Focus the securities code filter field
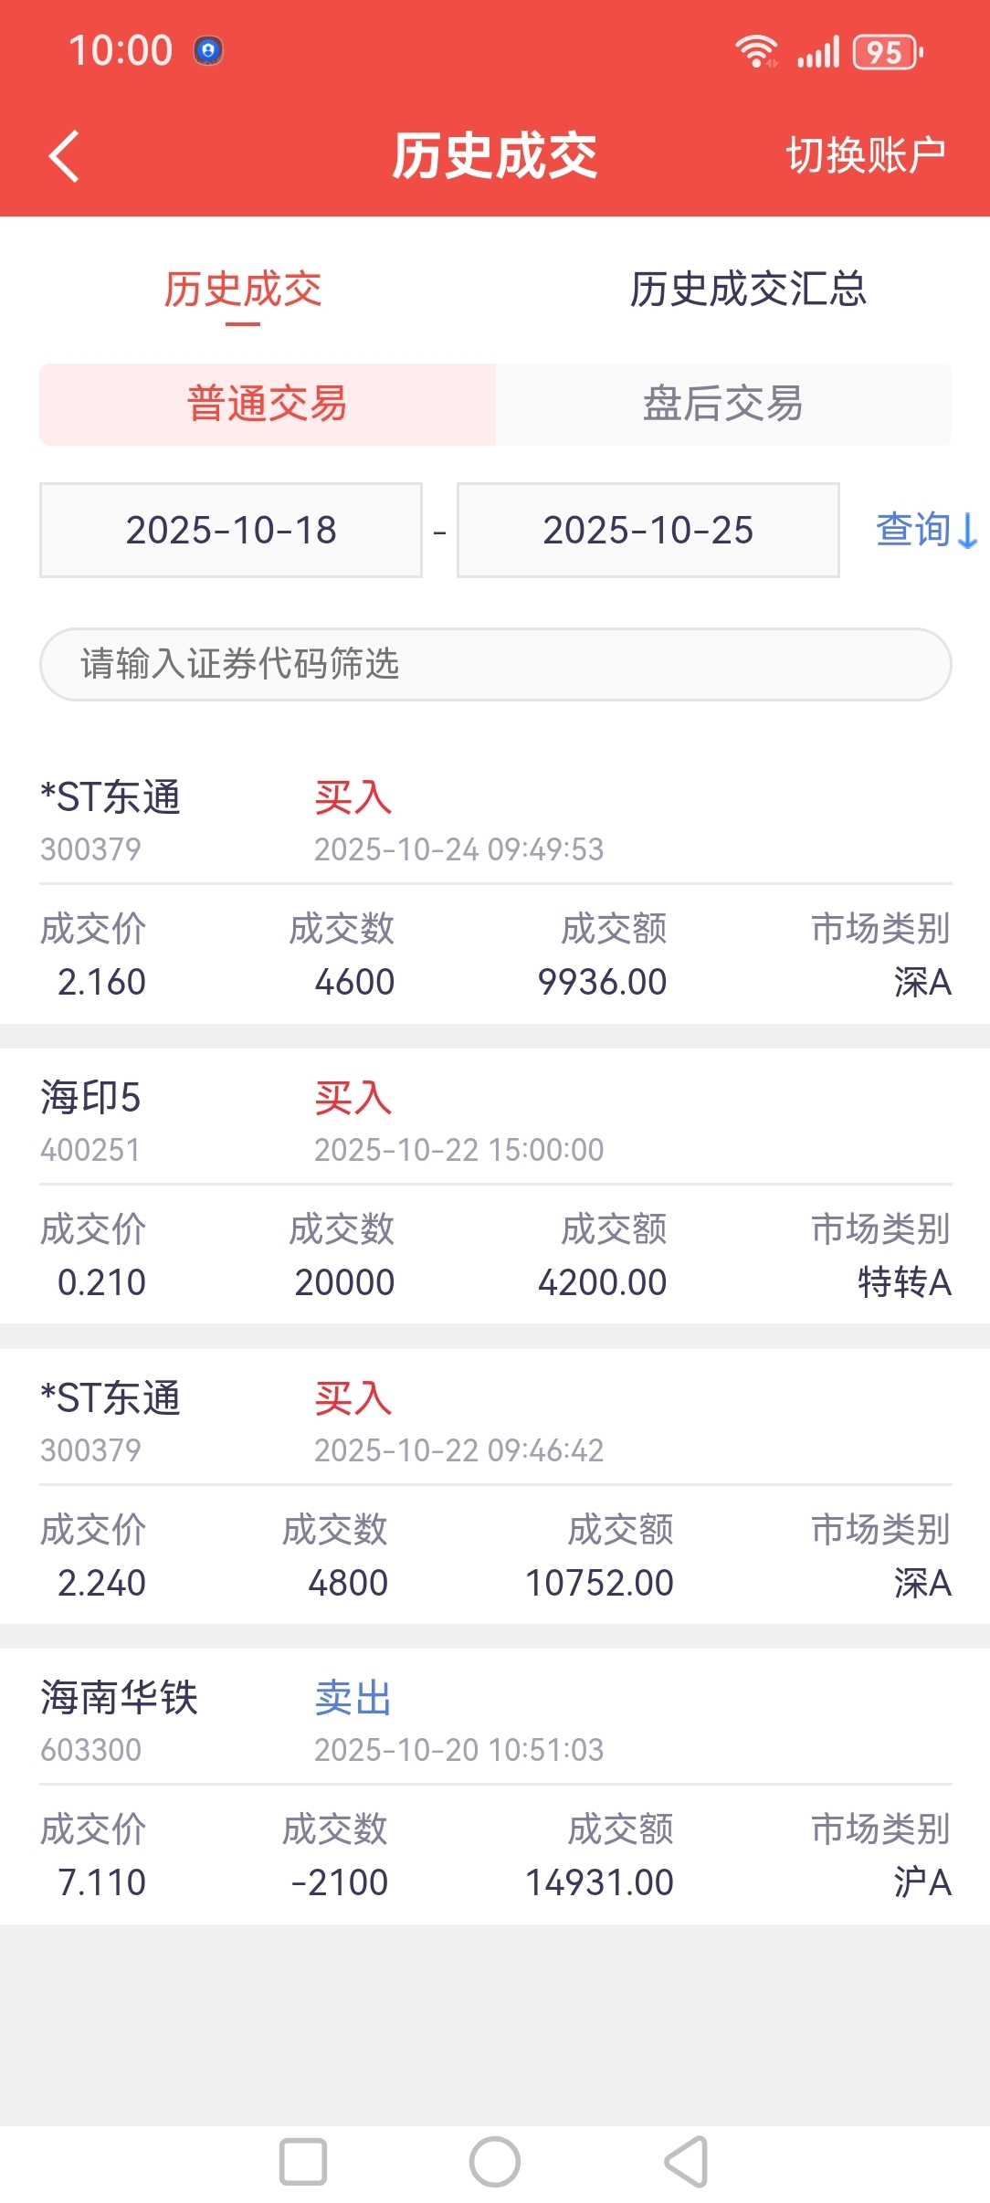 click(x=495, y=664)
